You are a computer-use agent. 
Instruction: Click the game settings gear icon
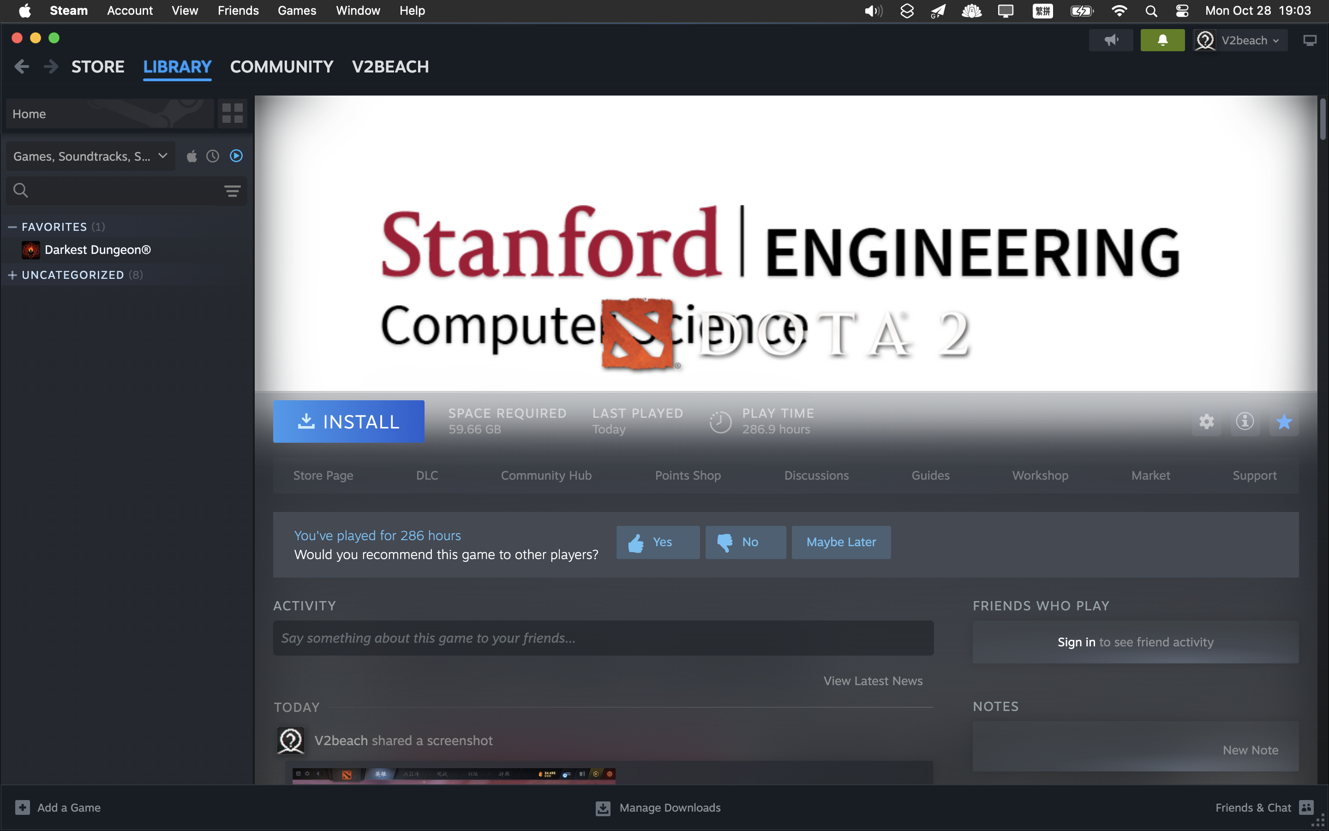coord(1207,421)
